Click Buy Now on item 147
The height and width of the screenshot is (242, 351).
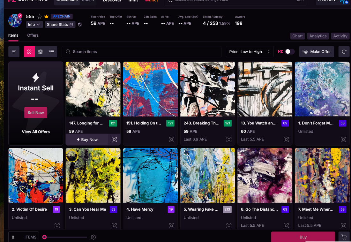point(87,140)
